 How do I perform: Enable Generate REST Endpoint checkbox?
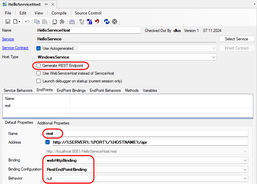[39, 66]
